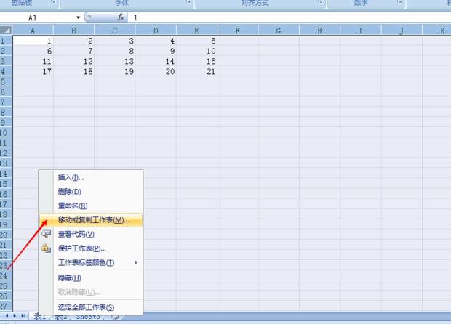This screenshot has width=451, height=324.
Task: Click cell D3 containing 14
Action: coord(156,61)
